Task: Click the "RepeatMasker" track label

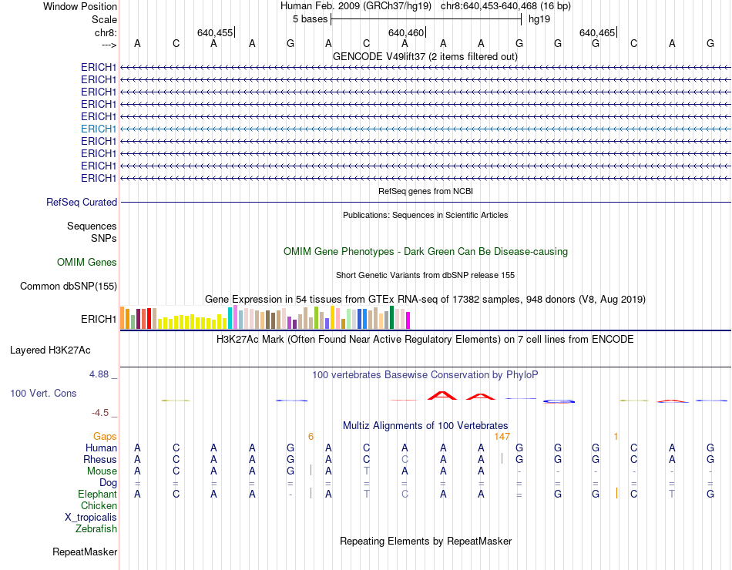Action: tap(85, 552)
